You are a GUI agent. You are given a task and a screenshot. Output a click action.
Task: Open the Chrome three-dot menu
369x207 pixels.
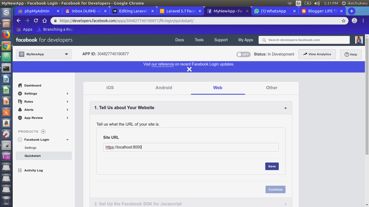(x=363, y=21)
